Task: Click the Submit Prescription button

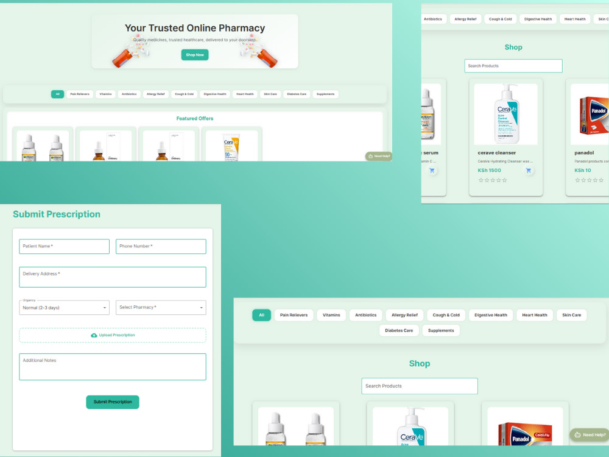Action: click(113, 402)
